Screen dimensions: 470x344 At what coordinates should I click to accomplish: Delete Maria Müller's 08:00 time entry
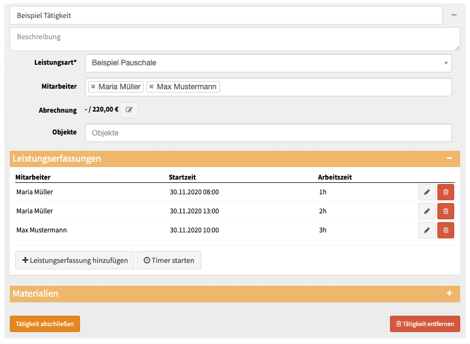(x=445, y=192)
